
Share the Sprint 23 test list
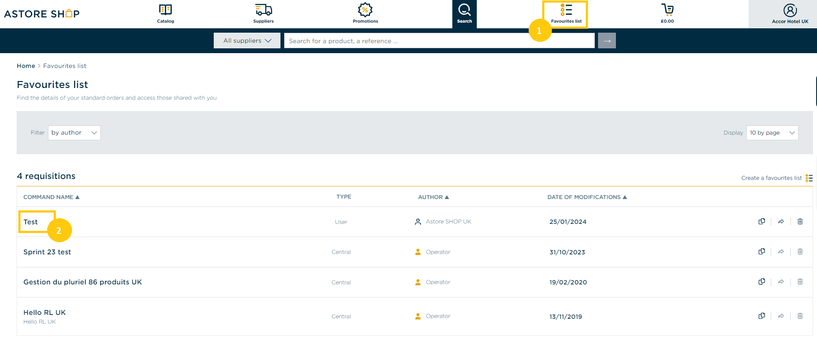781,251
